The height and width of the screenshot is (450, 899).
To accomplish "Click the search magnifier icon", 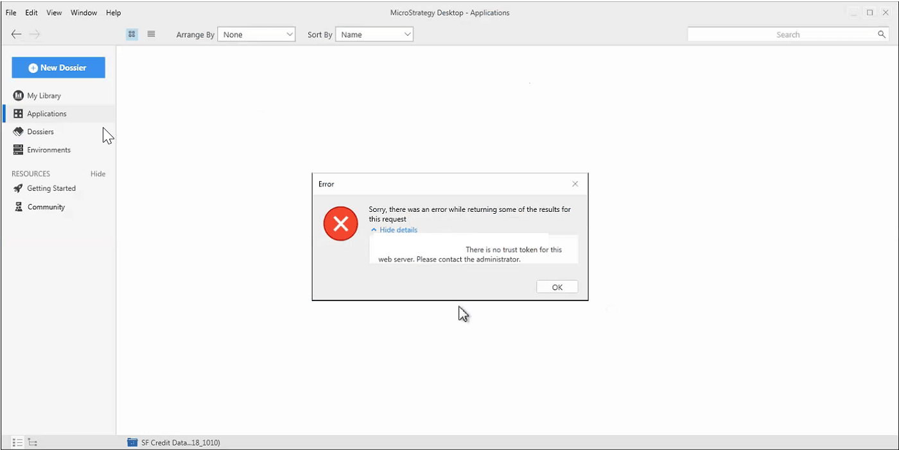I will 882,35.
